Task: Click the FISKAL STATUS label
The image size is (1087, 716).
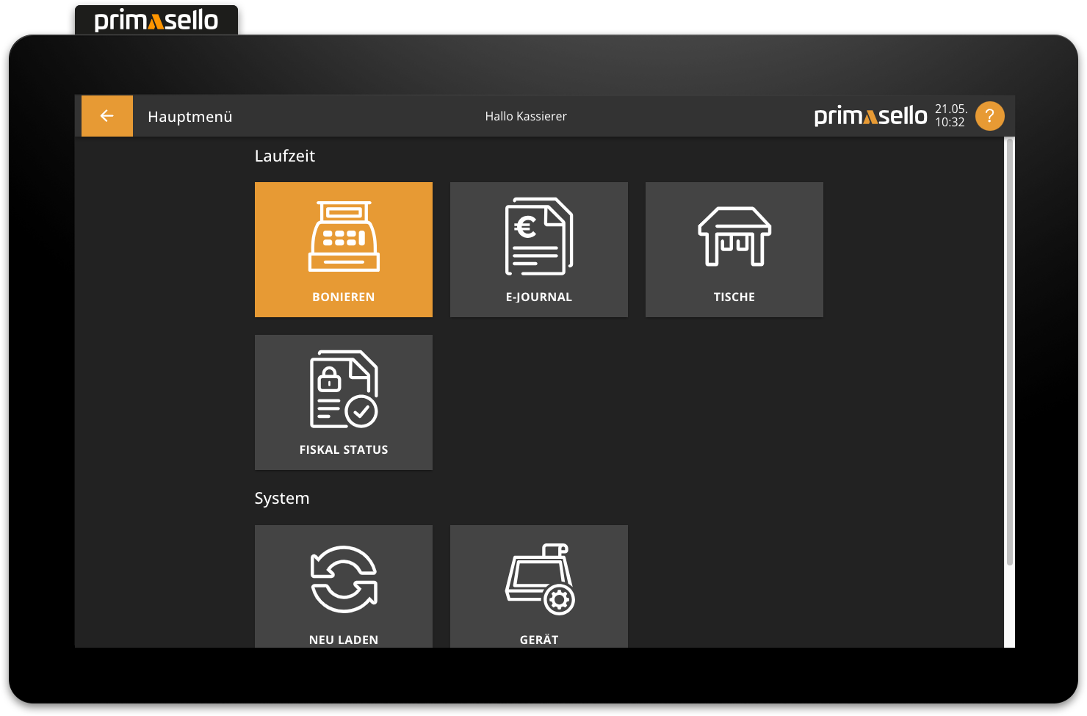Action: coord(344,449)
